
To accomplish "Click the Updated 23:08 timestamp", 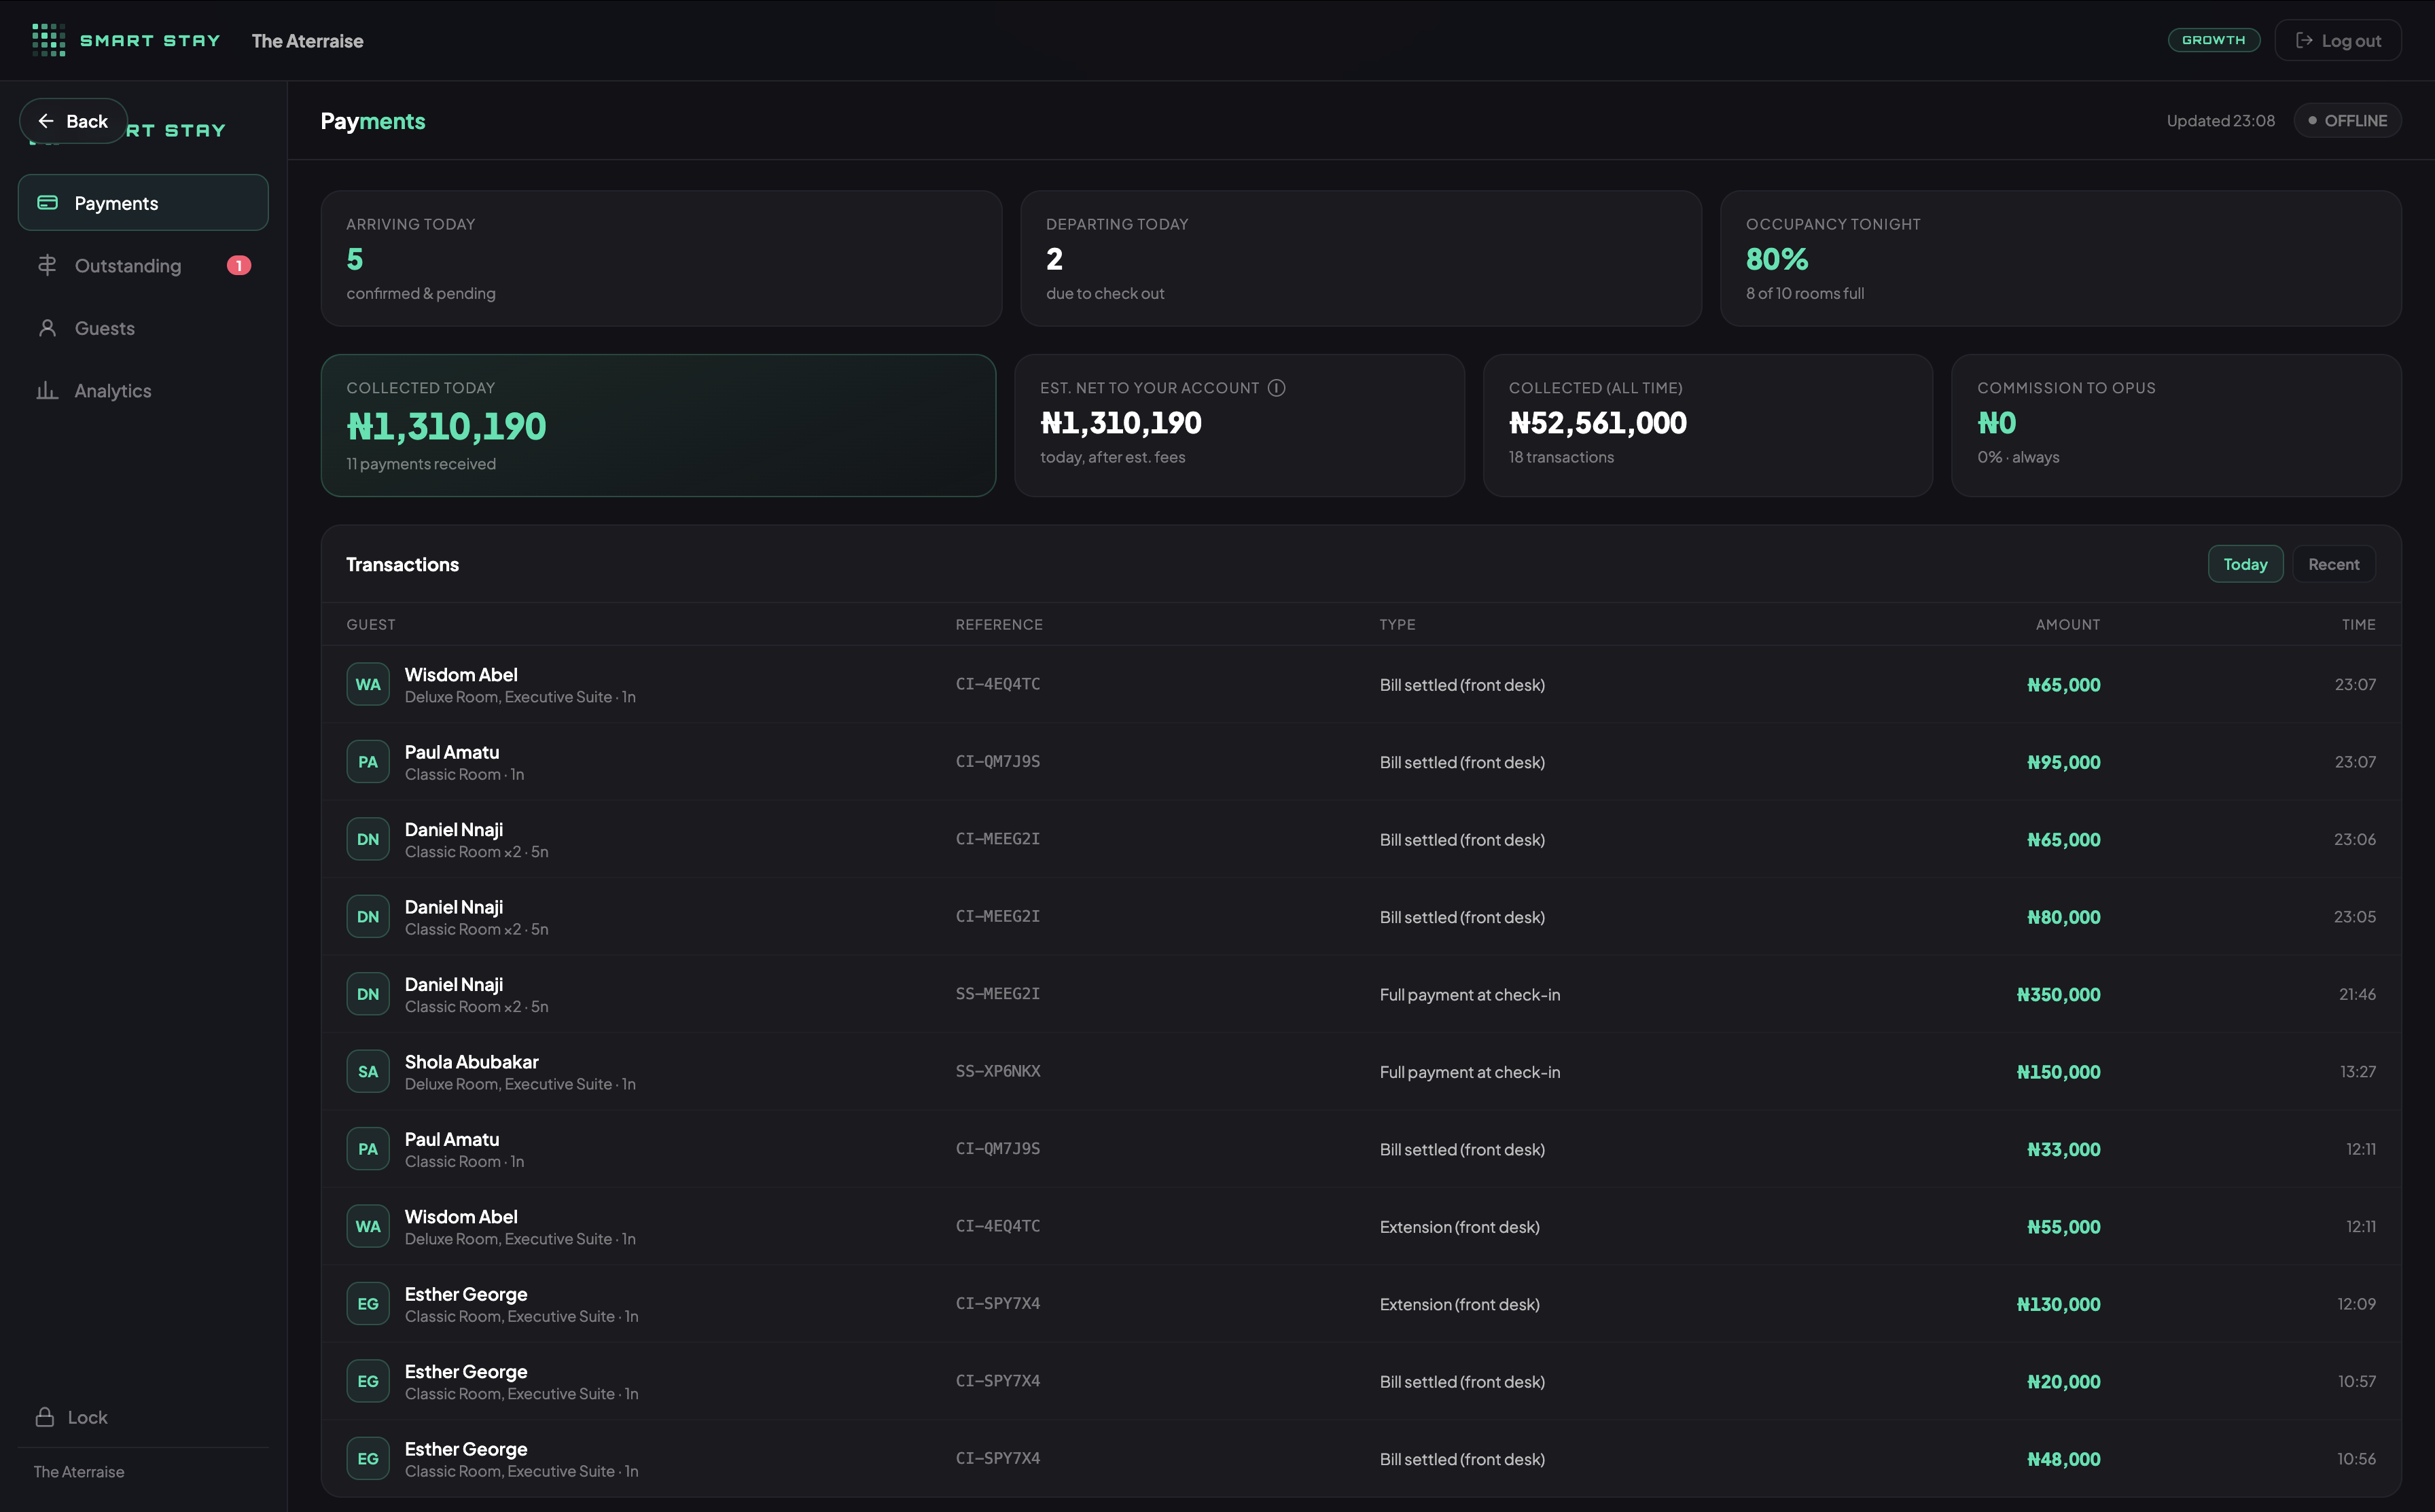I will click(2220, 121).
